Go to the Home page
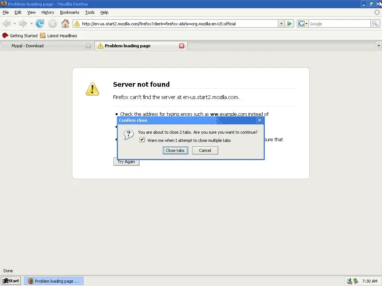Viewport: 382px width, 286px height. tap(65, 23)
